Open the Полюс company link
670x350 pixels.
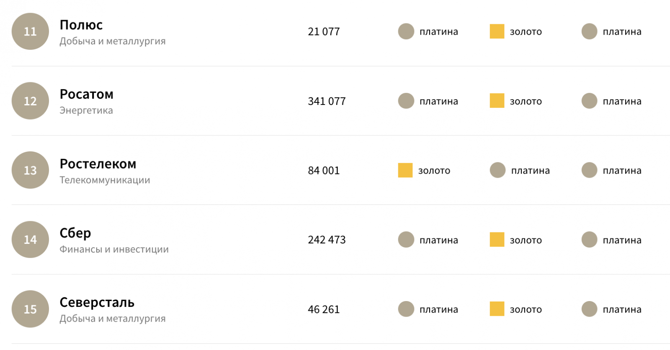[81, 25]
